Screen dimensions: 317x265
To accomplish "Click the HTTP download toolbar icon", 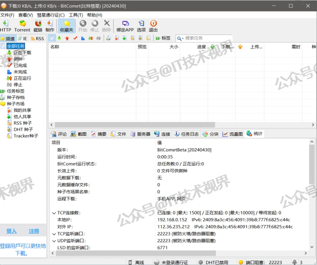I will tap(6, 26).
